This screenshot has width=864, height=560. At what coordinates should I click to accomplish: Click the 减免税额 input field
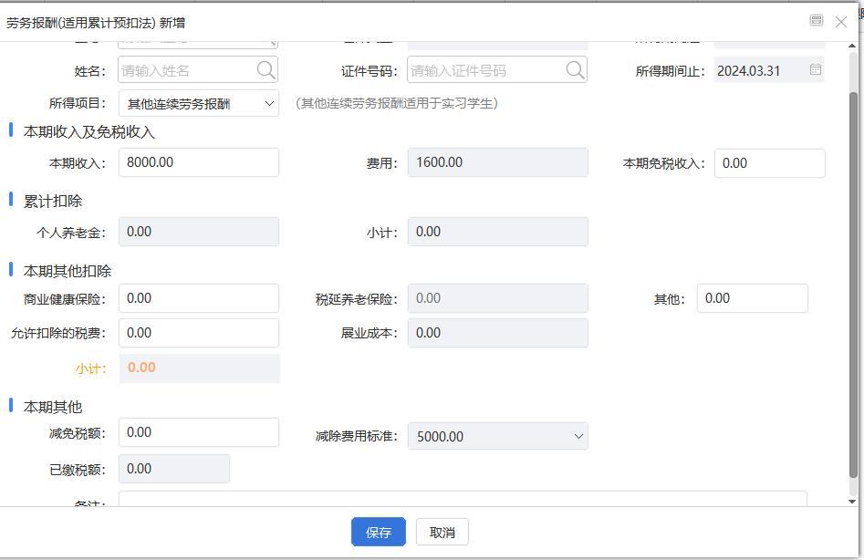tap(199, 432)
